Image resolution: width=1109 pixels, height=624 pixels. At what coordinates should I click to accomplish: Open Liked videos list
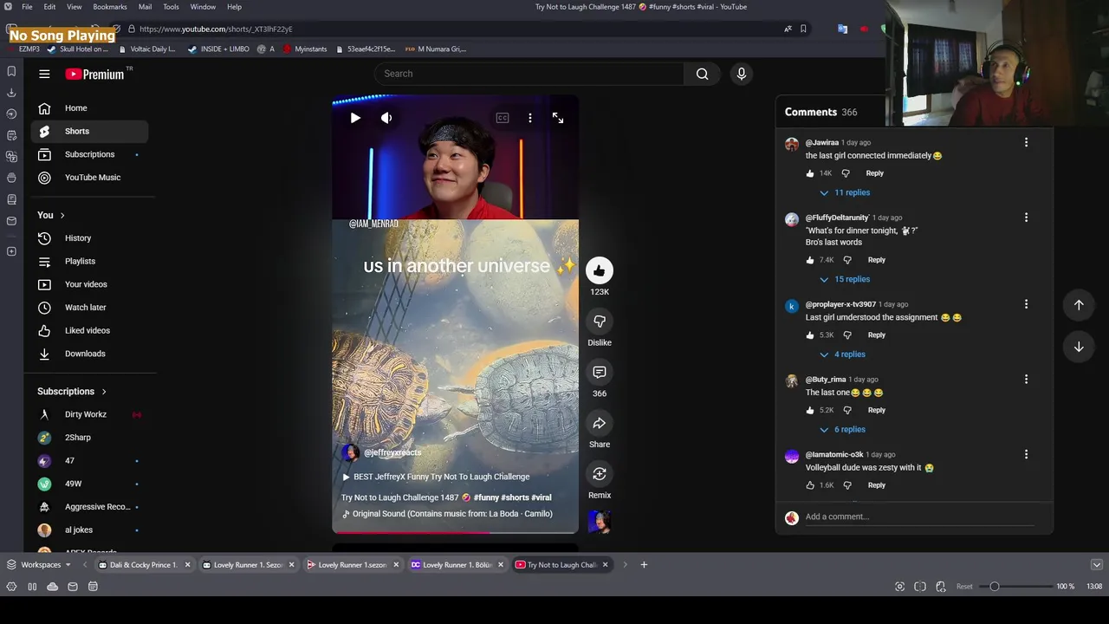[x=89, y=330]
